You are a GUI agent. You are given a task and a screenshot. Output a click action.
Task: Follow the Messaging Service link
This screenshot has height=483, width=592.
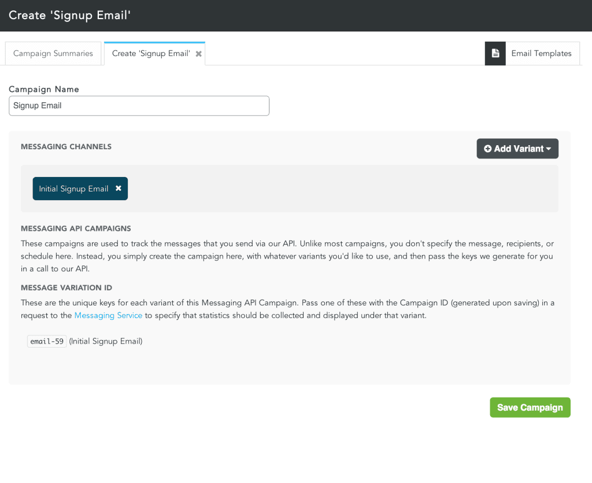click(108, 315)
